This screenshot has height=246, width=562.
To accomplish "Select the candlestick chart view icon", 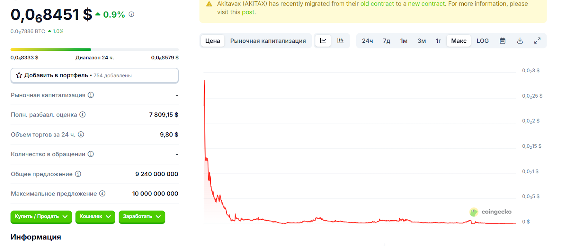I will [340, 41].
